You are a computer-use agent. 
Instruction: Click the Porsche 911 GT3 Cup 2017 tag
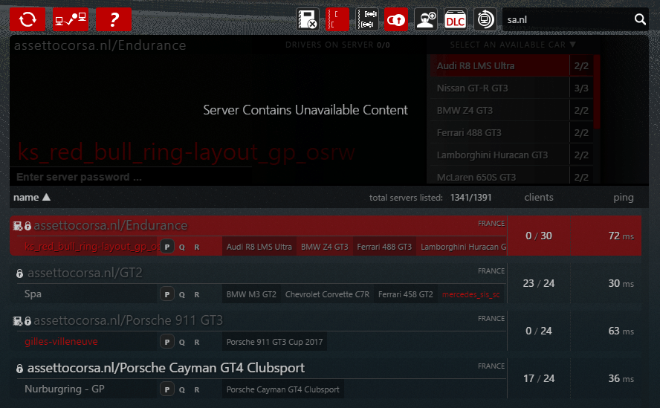(x=274, y=342)
